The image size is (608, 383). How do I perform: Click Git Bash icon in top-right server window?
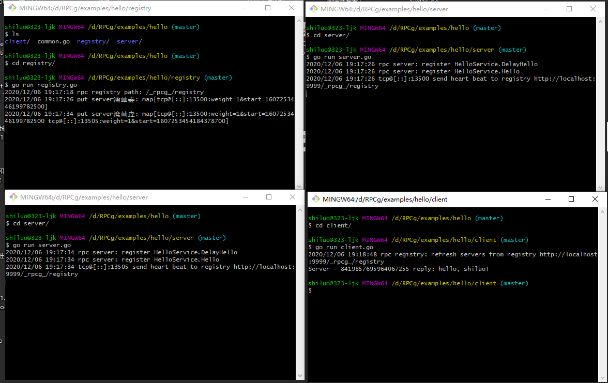(x=314, y=9)
